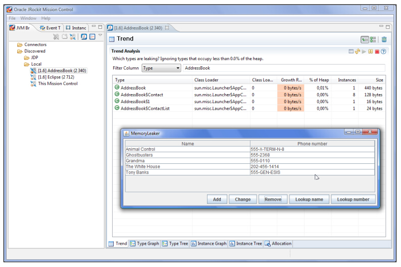This screenshot has width=401, height=267.
Task: Sort by the Type column header
Action: tap(153, 80)
